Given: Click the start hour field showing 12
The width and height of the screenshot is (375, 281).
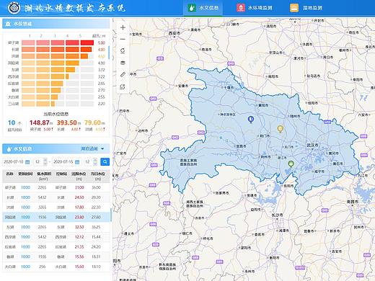Looking at the screenshot, I should tap(40, 162).
